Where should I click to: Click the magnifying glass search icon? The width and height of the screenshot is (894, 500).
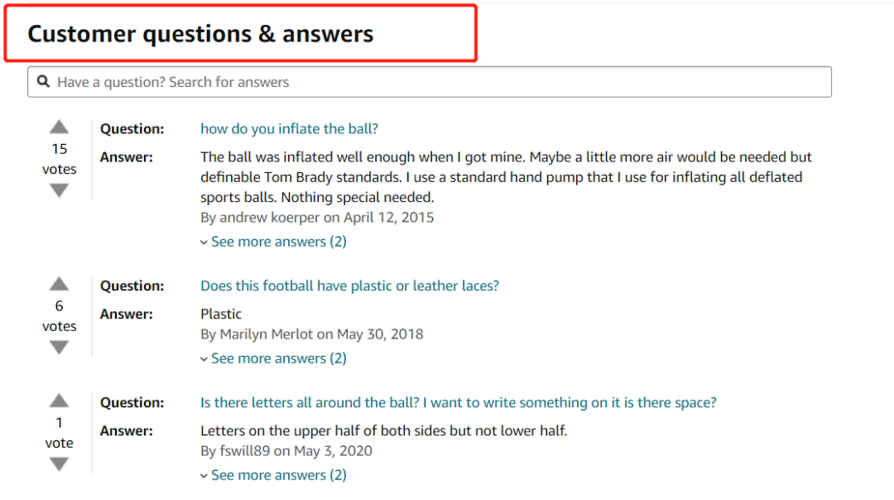click(43, 81)
